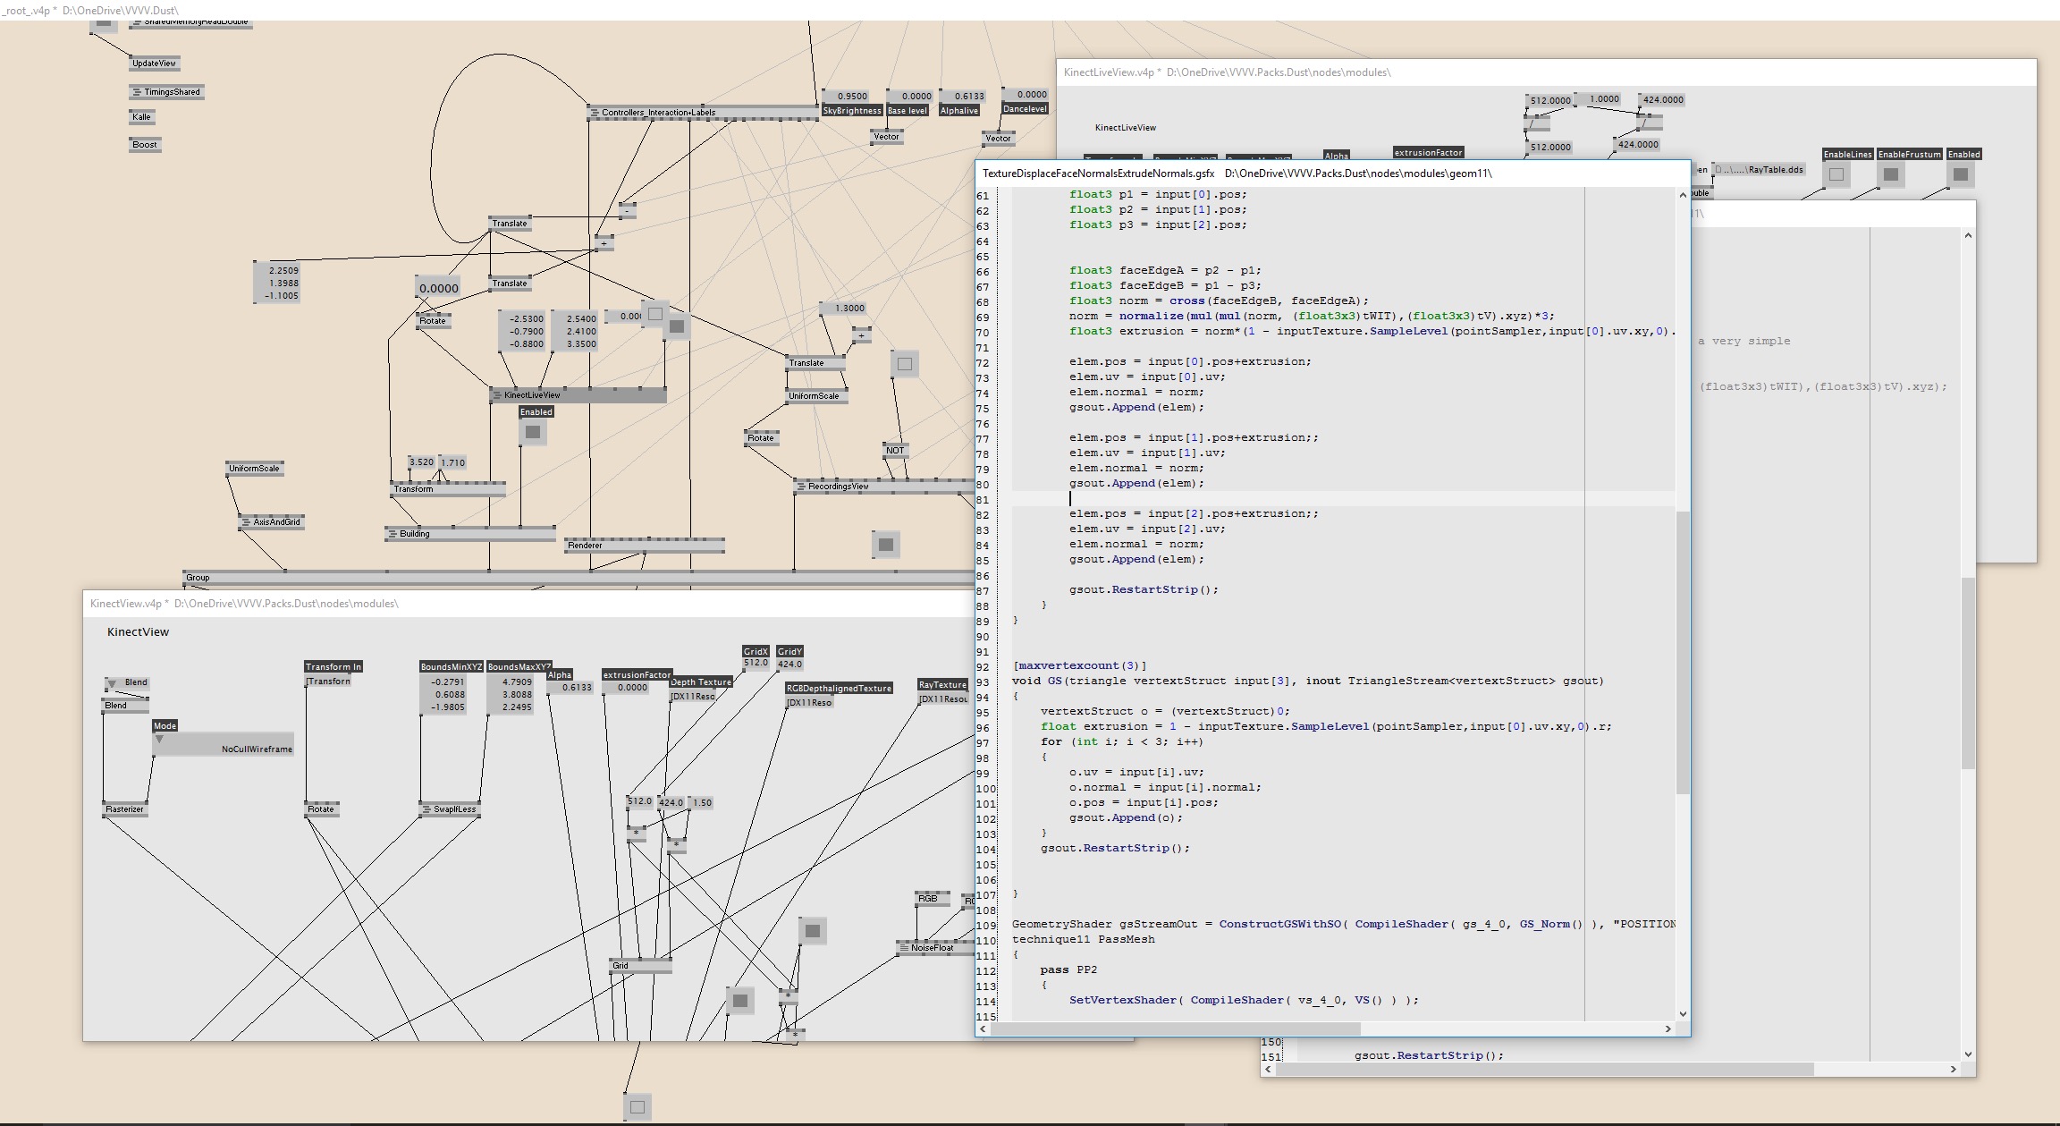Click the TimingsShared module node icon
The width and height of the screenshot is (2060, 1126).
coord(137,92)
